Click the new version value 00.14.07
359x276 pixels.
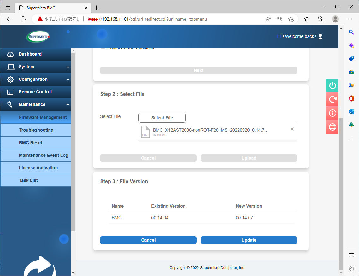click(244, 218)
